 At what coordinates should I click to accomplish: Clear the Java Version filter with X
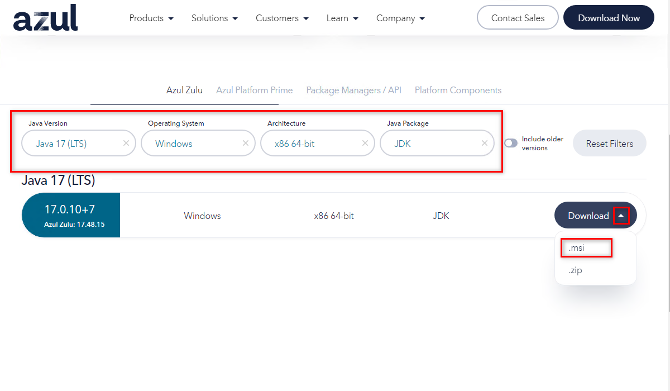point(126,144)
